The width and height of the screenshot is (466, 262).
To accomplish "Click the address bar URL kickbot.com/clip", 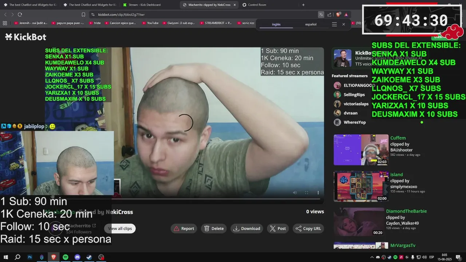I will 121,15.
